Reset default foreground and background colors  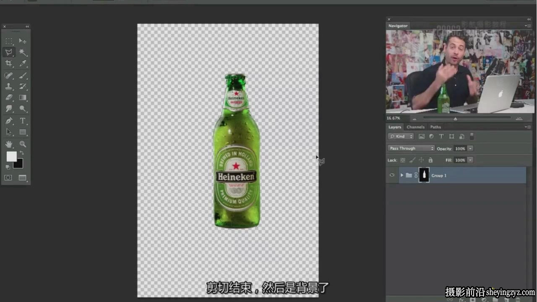click(8, 167)
